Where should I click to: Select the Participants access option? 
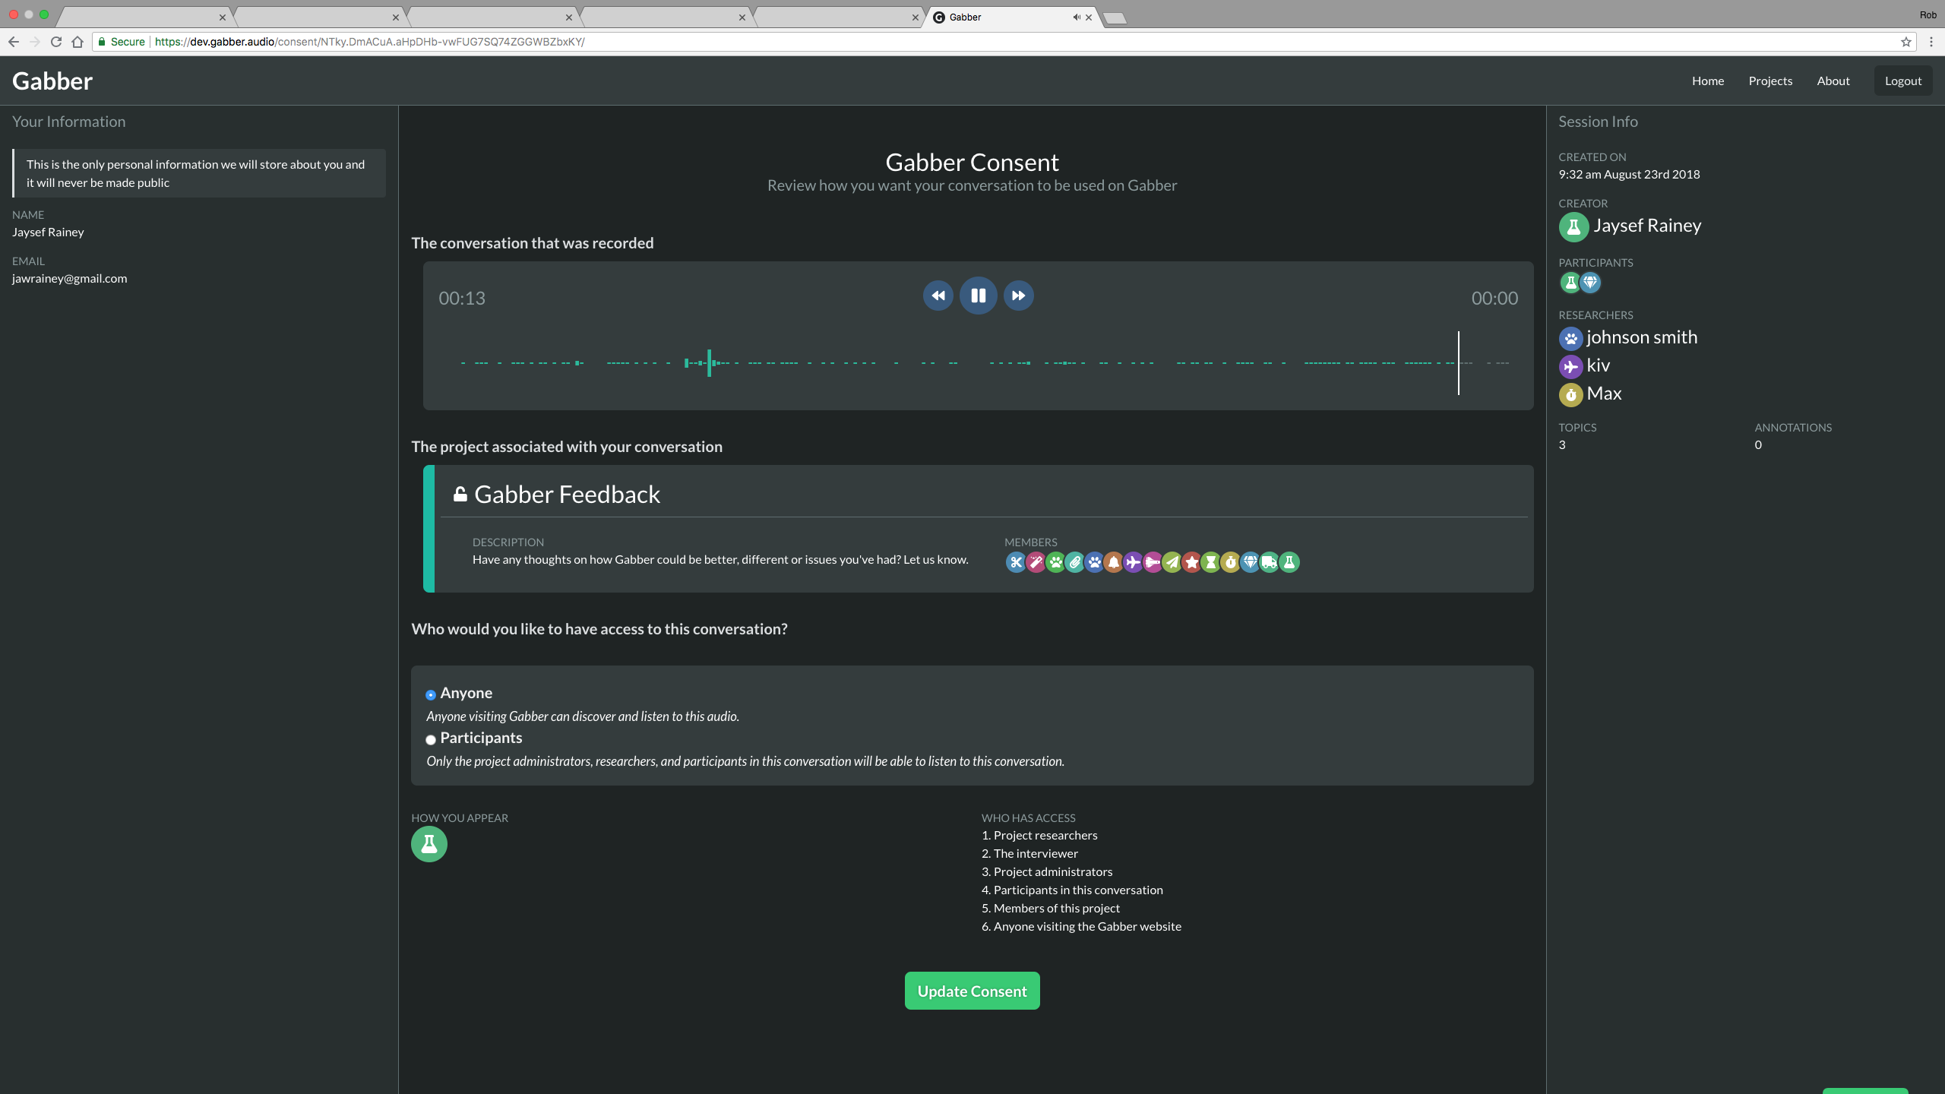pos(431,739)
